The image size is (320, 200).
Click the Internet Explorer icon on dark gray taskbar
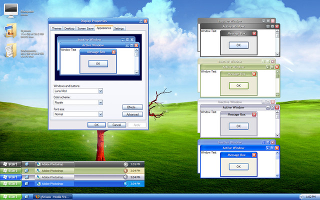[26, 164]
